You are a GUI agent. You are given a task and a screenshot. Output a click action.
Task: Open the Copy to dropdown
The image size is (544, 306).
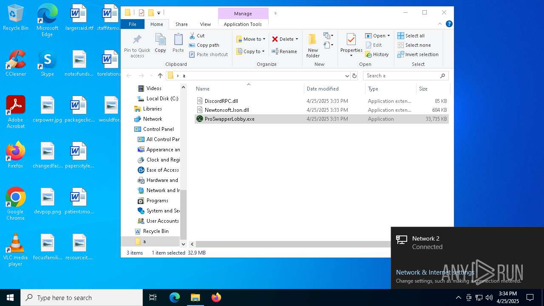(x=250, y=51)
